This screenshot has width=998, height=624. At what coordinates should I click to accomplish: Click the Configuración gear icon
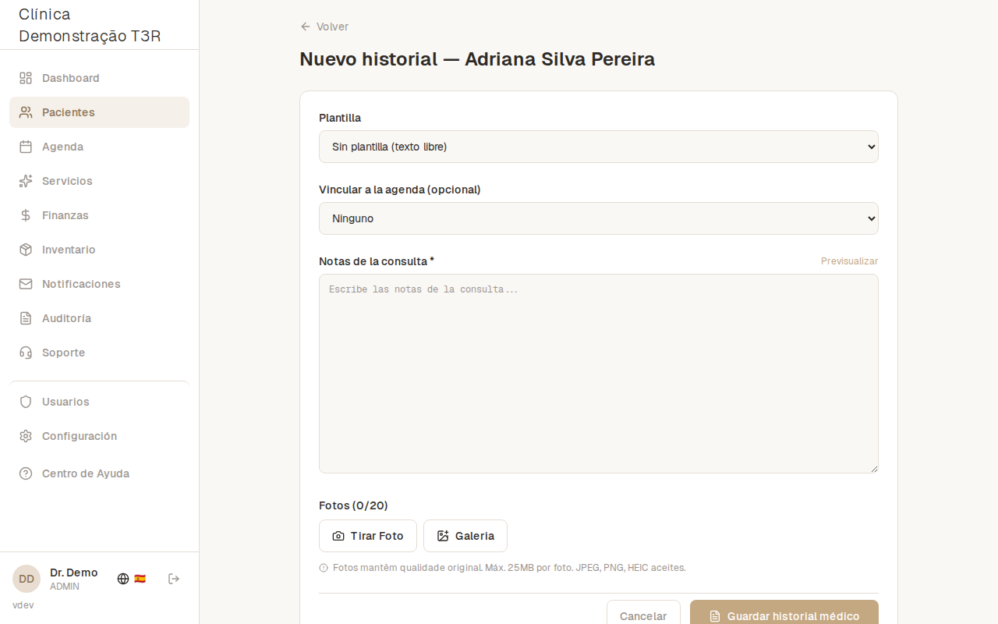(24, 436)
